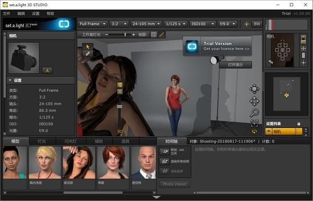
Task: Click the greyed render selection icon
Action: 164,171
